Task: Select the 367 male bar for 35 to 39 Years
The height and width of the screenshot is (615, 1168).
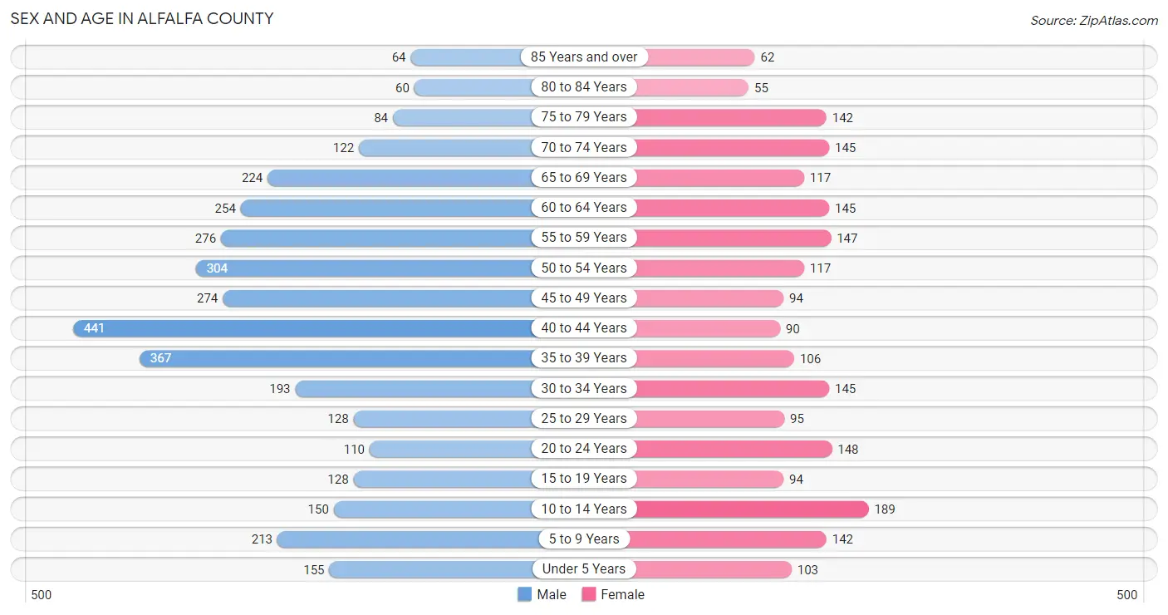Action: [x=336, y=358]
